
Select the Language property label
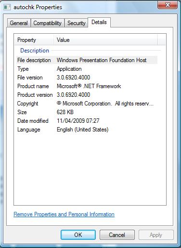29,130
